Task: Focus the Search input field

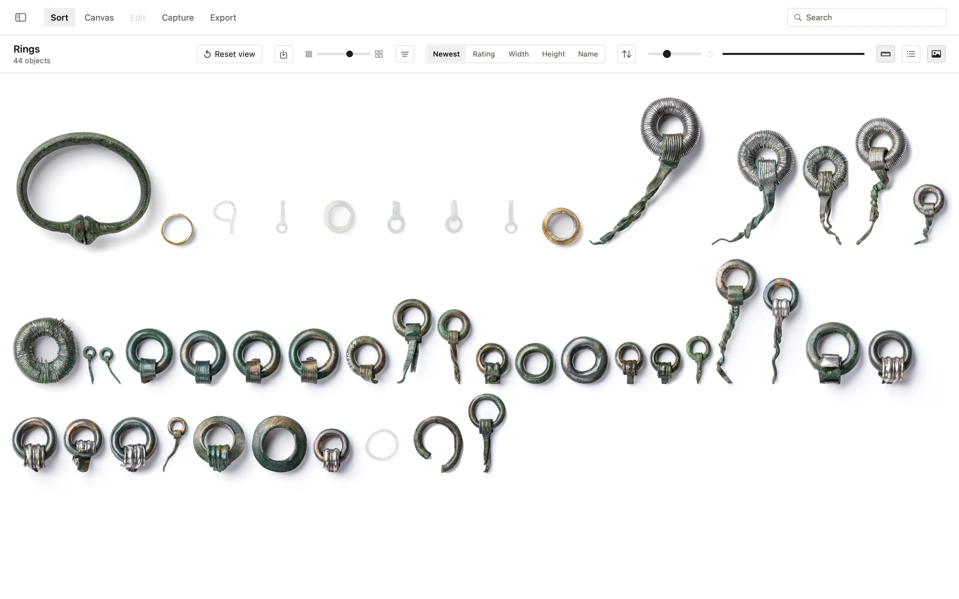Action: click(867, 17)
